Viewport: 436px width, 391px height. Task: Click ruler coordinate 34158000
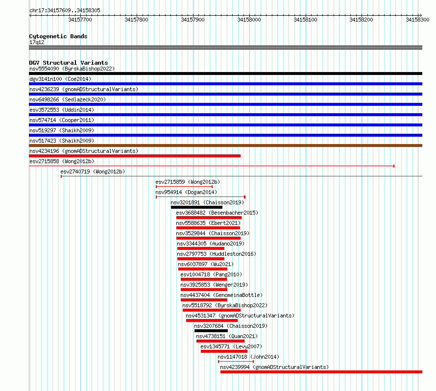coord(249,20)
